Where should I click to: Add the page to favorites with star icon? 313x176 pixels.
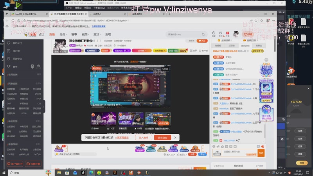256,20
